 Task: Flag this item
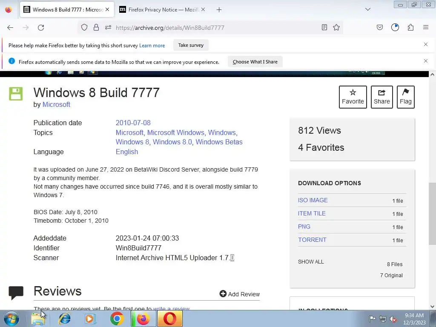pyautogui.click(x=406, y=97)
